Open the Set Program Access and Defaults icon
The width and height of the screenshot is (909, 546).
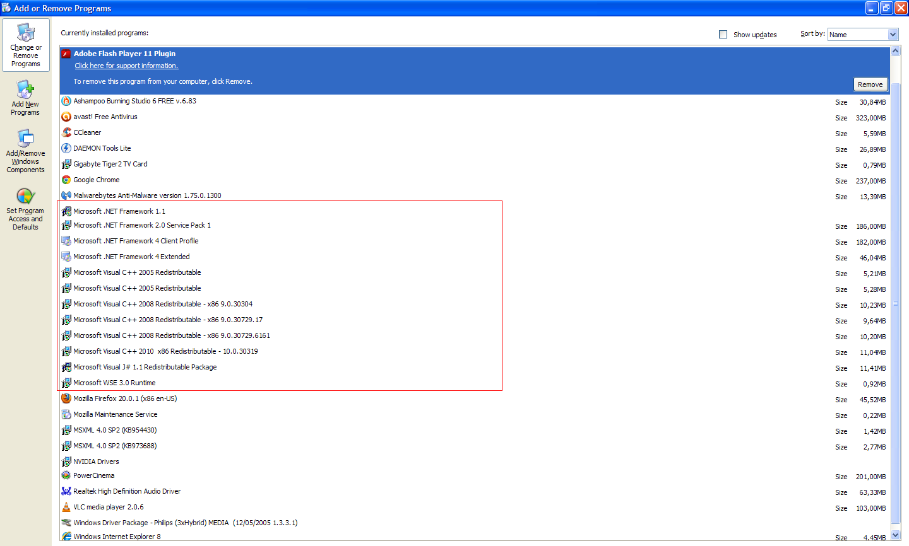pos(25,196)
